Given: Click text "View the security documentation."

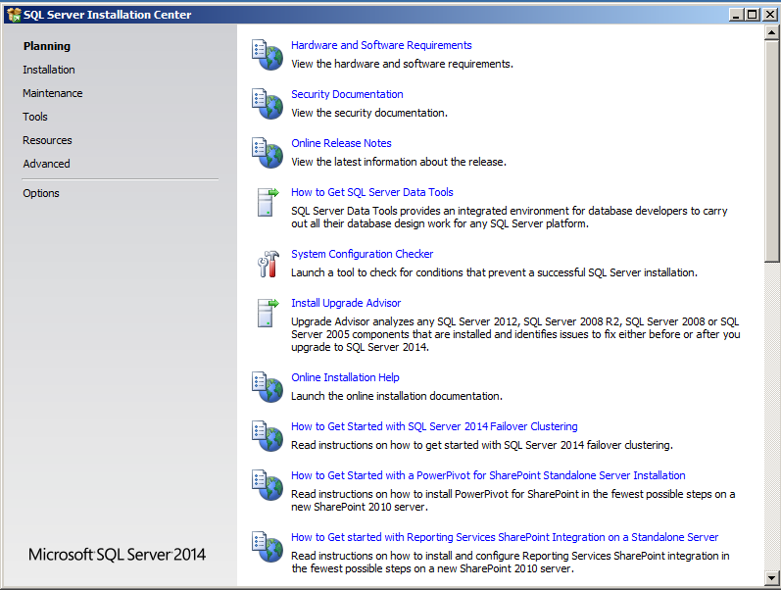Looking at the screenshot, I should coord(369,113).
